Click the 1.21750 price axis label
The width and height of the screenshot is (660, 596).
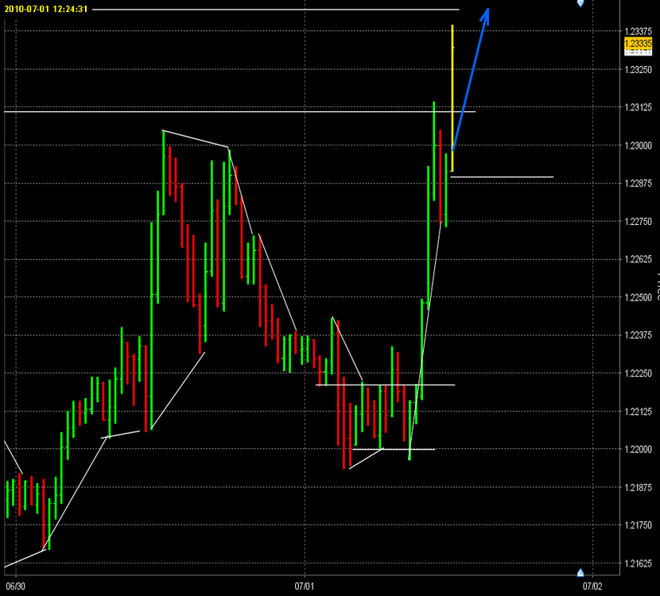[638, 525]
